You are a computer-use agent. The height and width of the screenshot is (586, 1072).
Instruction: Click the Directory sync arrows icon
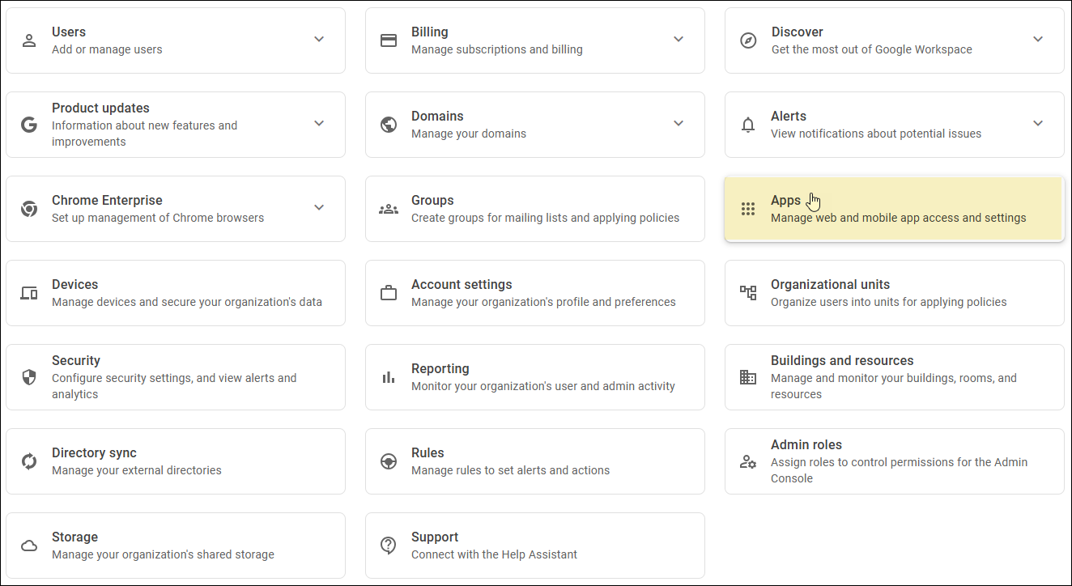[x=29, y=461]
